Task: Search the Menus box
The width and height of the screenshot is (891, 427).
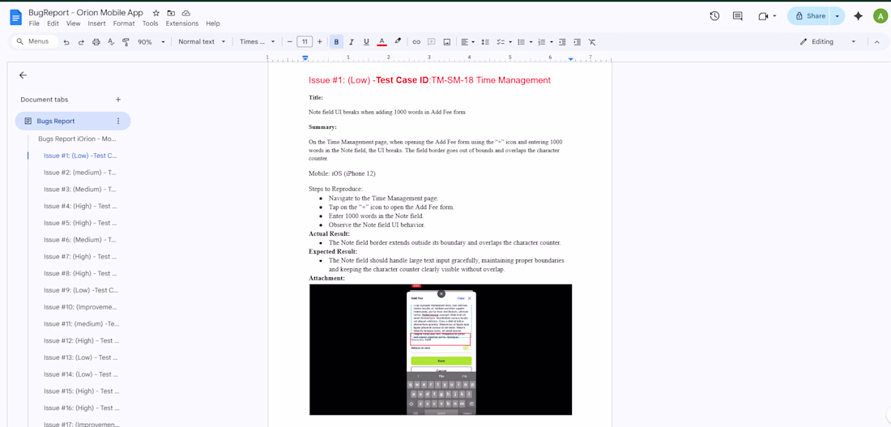Action: pos(35,41)
